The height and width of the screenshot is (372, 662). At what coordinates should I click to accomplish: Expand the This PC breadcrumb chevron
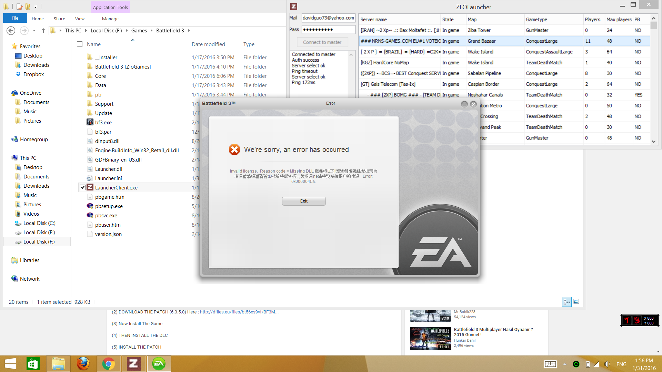[x=86, y=31]
